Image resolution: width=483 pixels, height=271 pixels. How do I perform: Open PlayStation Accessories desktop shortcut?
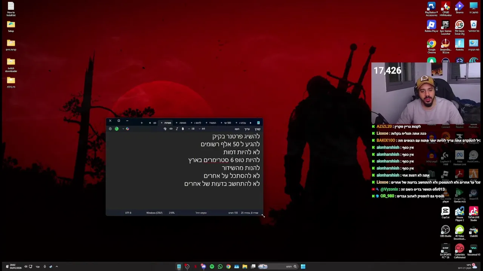tap(431, 9)
